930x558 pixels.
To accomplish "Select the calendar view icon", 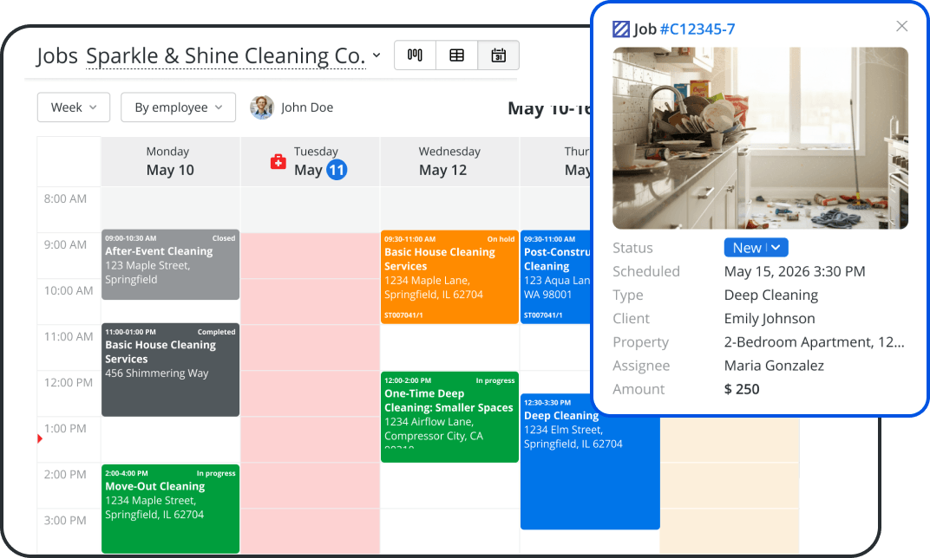I will (499, 55).
